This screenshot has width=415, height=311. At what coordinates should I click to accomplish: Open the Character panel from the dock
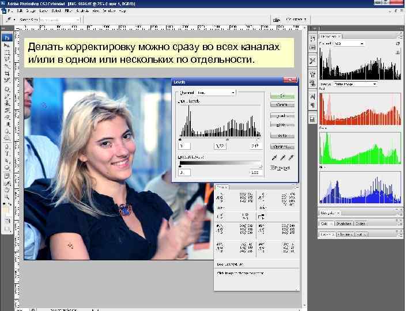312,97
